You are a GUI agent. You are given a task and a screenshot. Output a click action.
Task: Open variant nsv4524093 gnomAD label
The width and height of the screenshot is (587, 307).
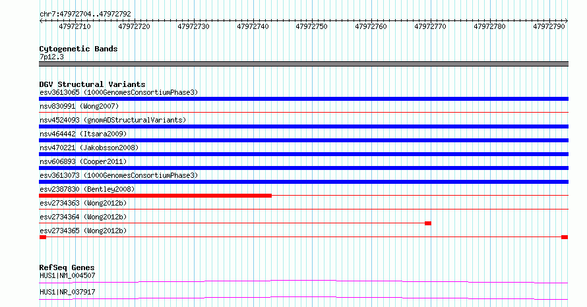[113, 120]
